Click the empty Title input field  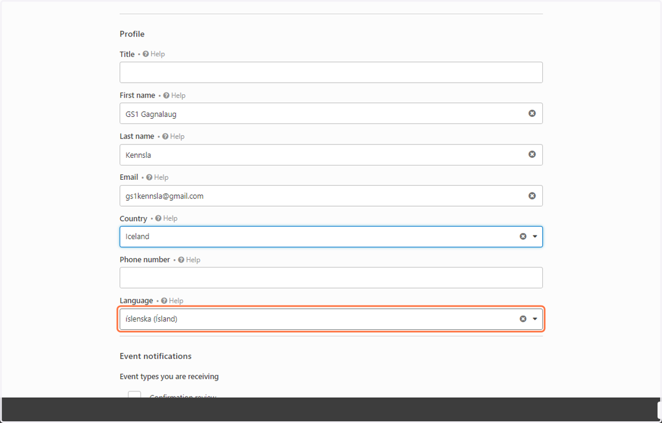click(x=331, y=72)
